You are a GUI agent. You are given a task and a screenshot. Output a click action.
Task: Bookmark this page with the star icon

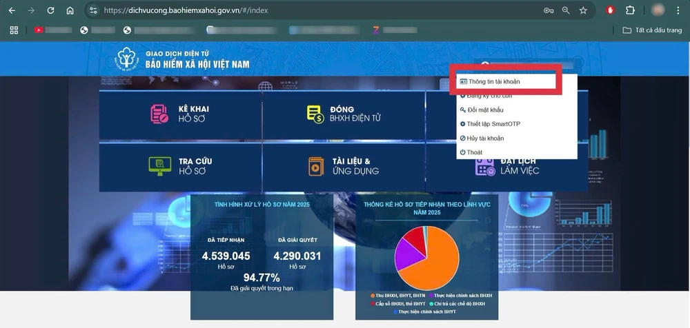pos(583,10)
